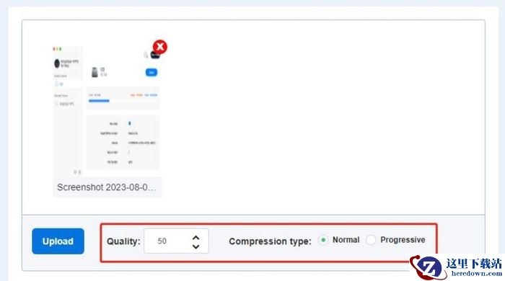The width and height of the screenshot is (505, 281).
Task: Click the Quality number input field
Action: (x=176, y=241)
